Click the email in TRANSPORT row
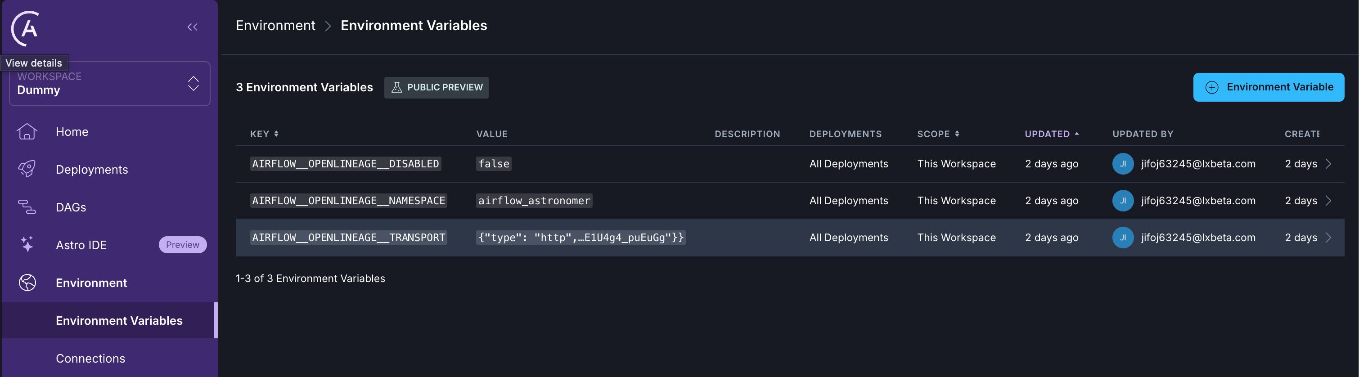 [x=1198, y=238]
